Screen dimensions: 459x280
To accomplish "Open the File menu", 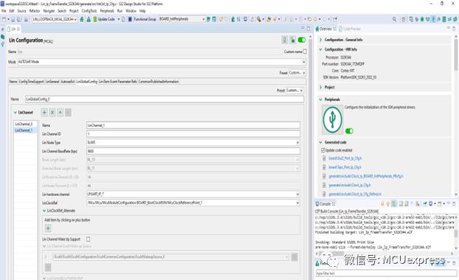I will 4,11.
